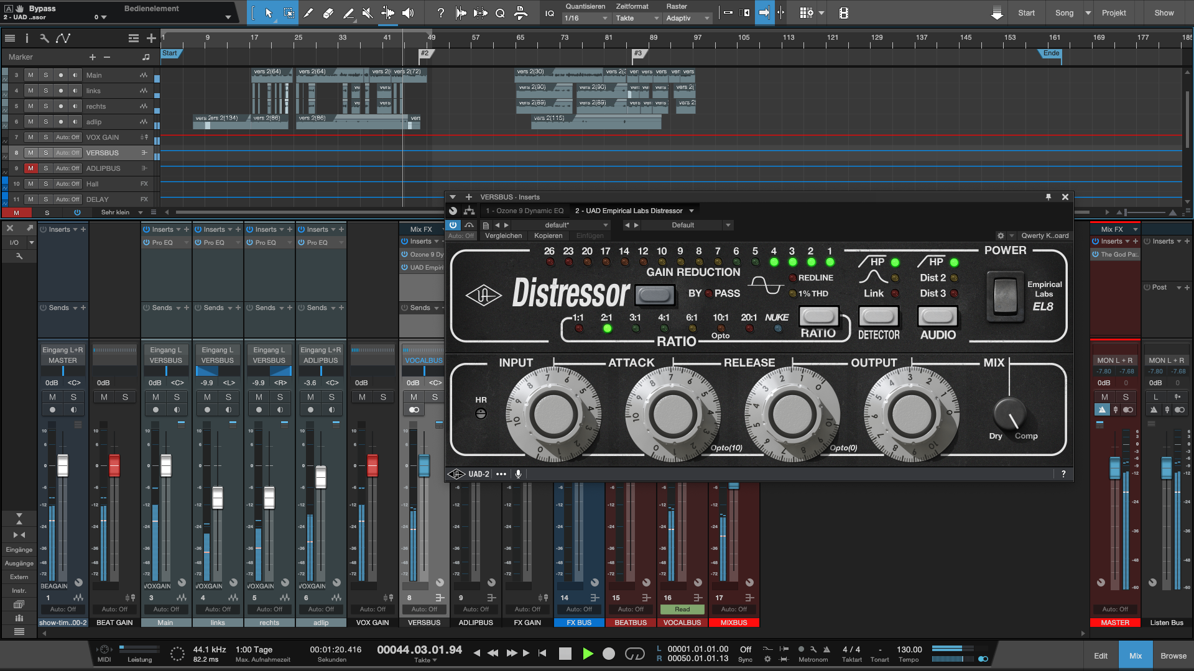Open the plugin preset 'default*' dropdown

tap(575, 225)
